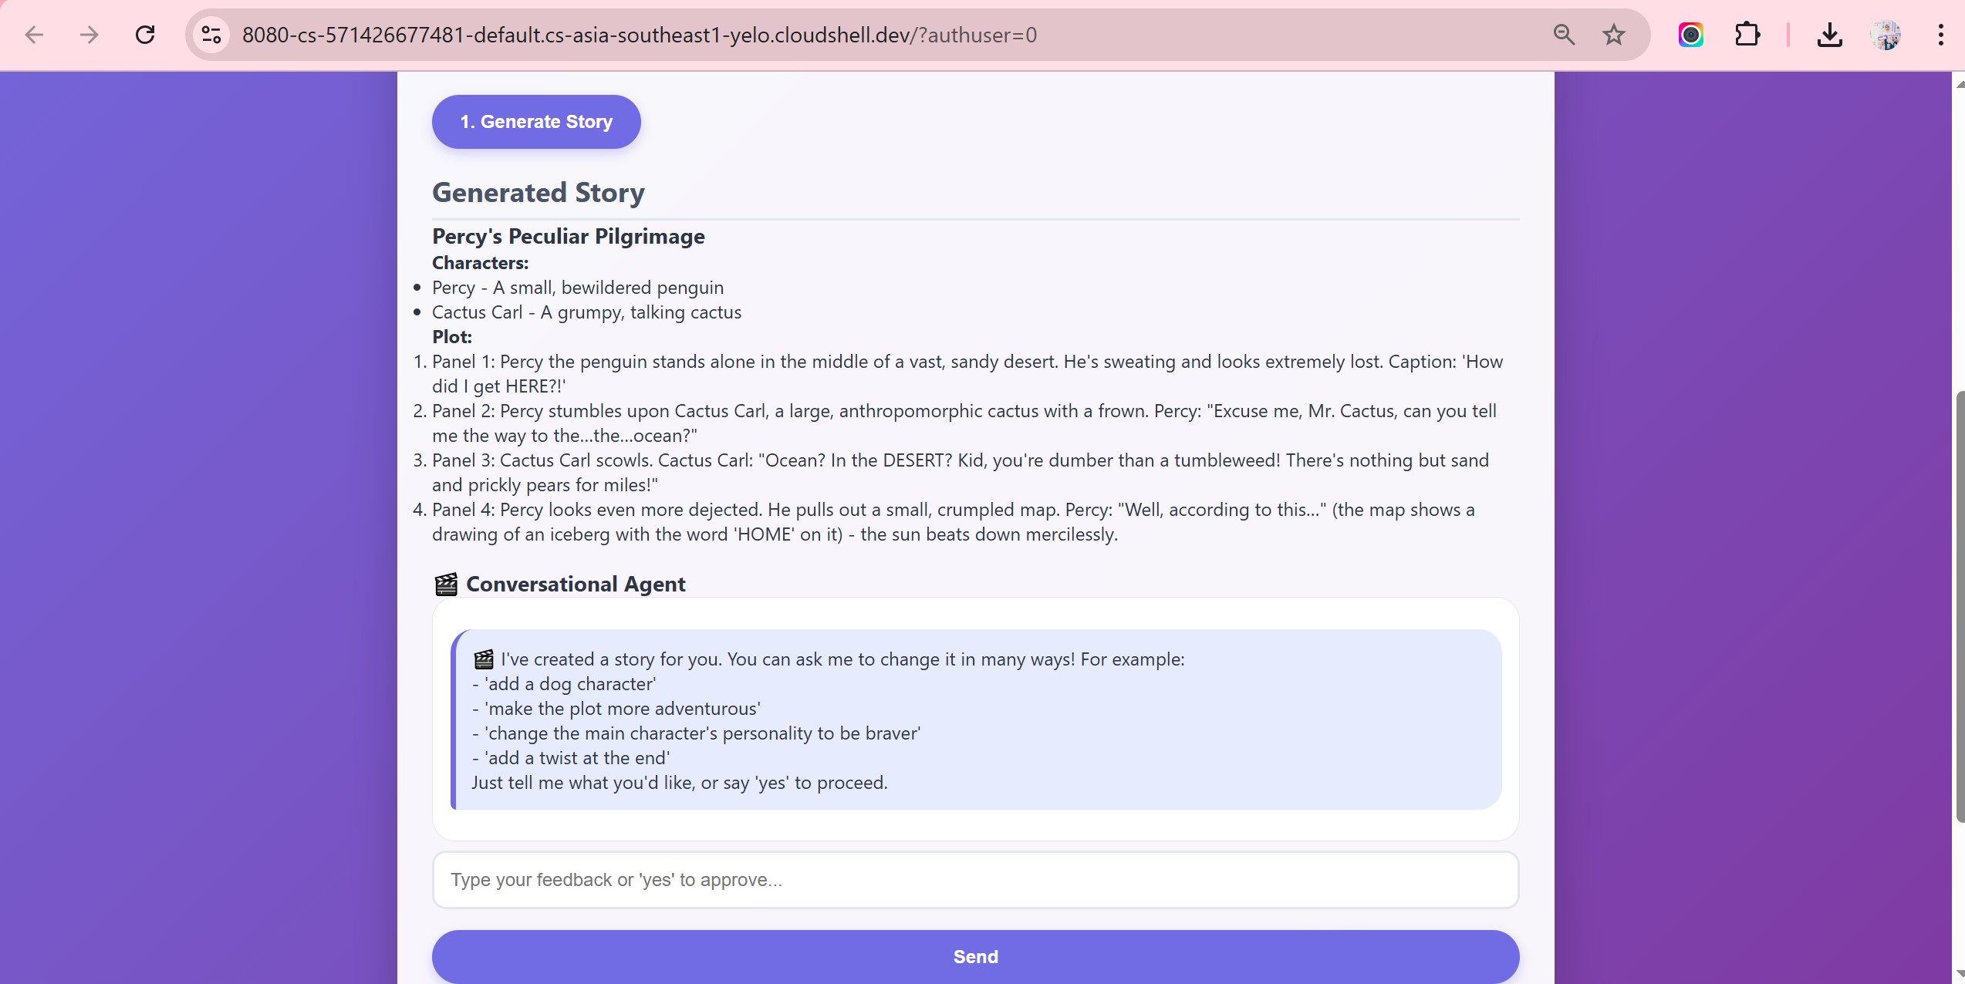Viewport: 1965px width, 984px height.
Task: Open the colorful circular extension icon
Action: tap(1690, 35)
